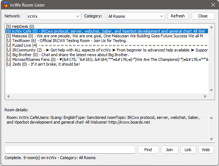Click Room details scroll up arrow

pos(211,118)
